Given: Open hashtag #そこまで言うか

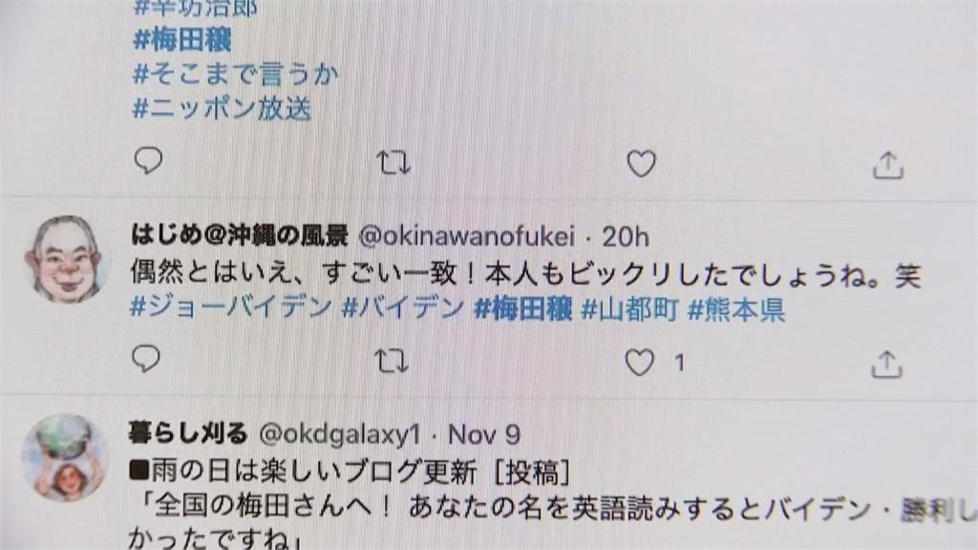Looking at the screenshot, I should coord(236,74).
